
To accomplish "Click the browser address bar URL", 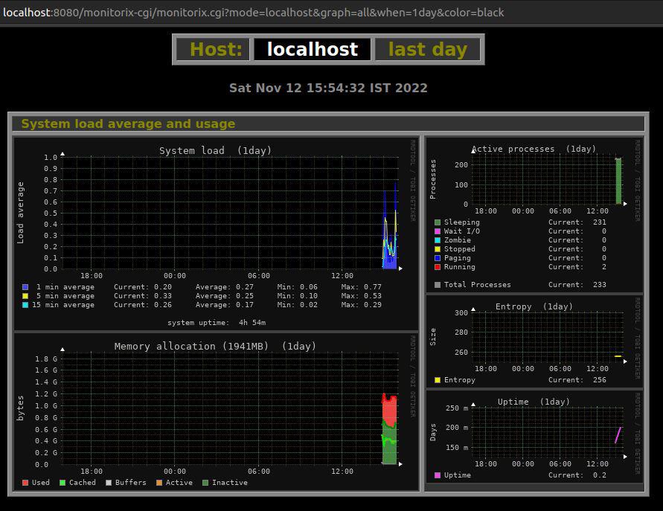I will coord(253,12).
